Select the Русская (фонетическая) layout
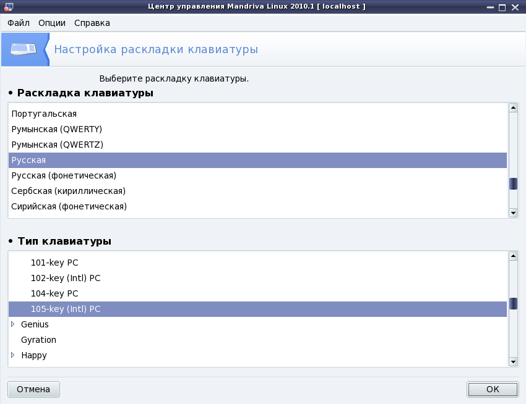 point(257,175)
